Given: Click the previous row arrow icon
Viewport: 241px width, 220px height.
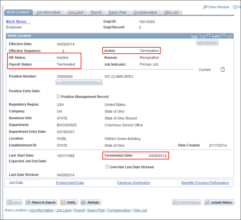Looking at the screenshot, I should point(208,36).
